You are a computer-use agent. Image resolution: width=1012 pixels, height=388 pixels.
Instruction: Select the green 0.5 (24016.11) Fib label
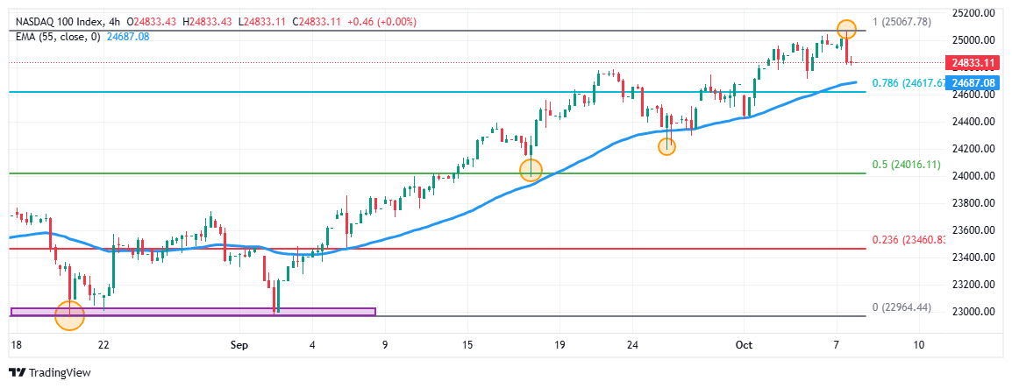tap(906, 165)
